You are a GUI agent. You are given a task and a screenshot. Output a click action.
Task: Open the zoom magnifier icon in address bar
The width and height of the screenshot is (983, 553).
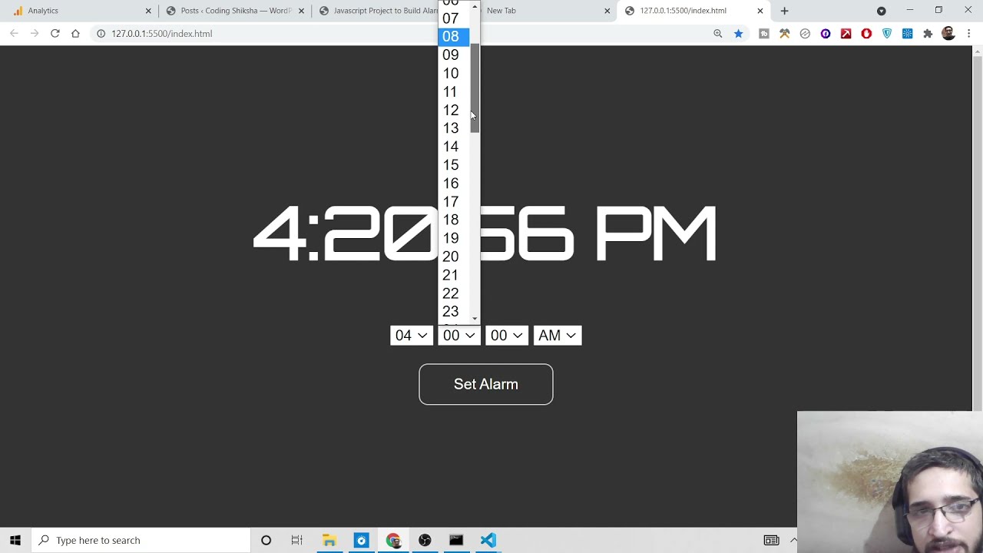[x=718, y=34]
